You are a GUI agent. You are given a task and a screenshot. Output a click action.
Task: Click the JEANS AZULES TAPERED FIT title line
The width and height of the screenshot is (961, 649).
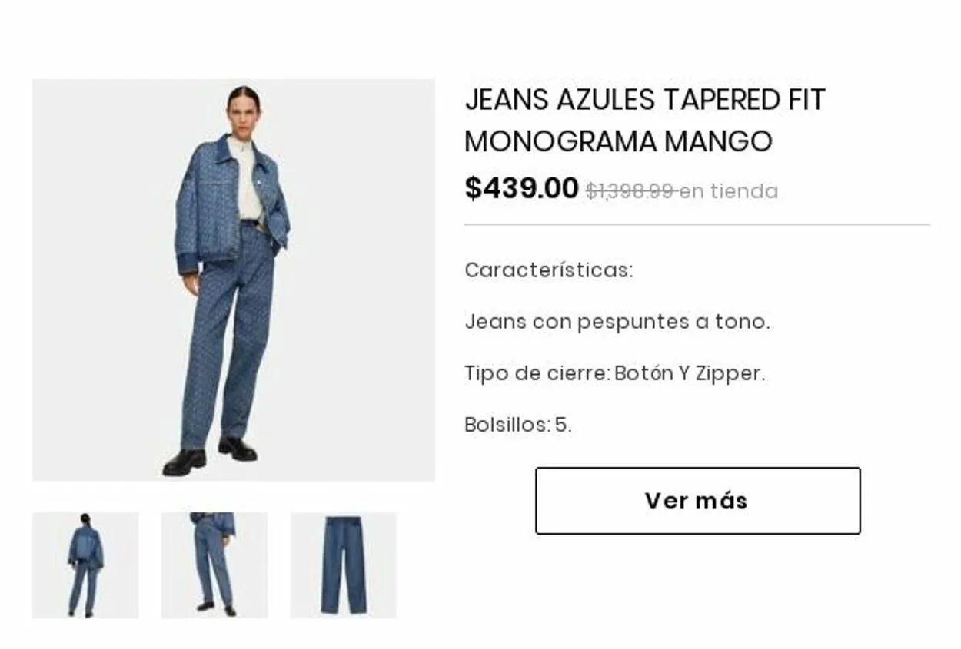(645, 100)
